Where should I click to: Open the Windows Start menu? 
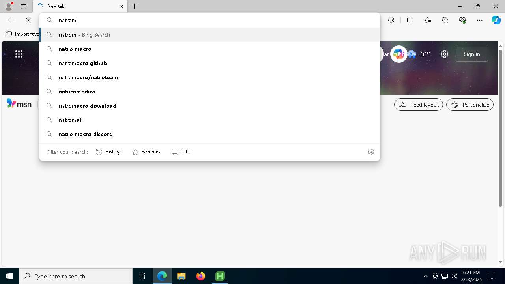(x=9, y=276)
